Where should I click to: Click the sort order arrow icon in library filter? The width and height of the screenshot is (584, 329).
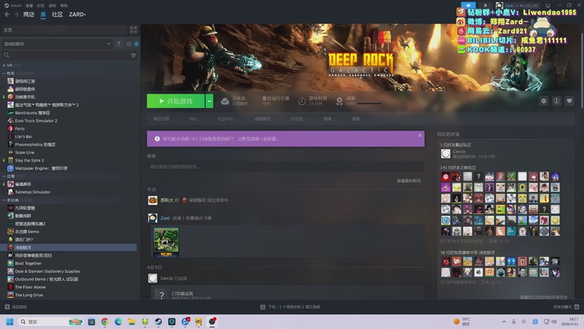119,44
